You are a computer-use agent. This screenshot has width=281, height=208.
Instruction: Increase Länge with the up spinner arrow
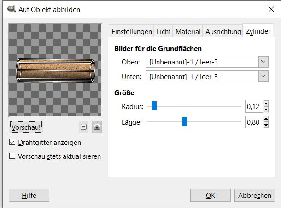pyautogui.click(x=266, y=119)
